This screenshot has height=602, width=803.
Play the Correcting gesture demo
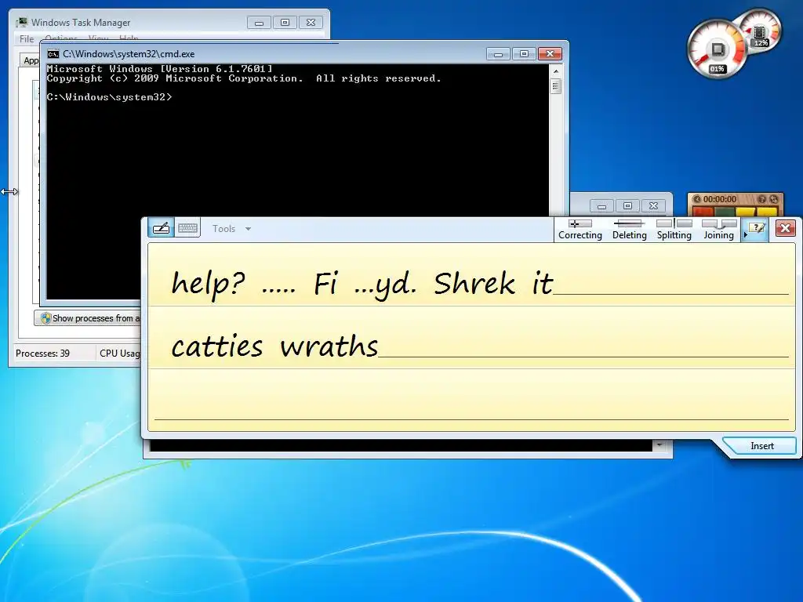[x=580, y=230]
